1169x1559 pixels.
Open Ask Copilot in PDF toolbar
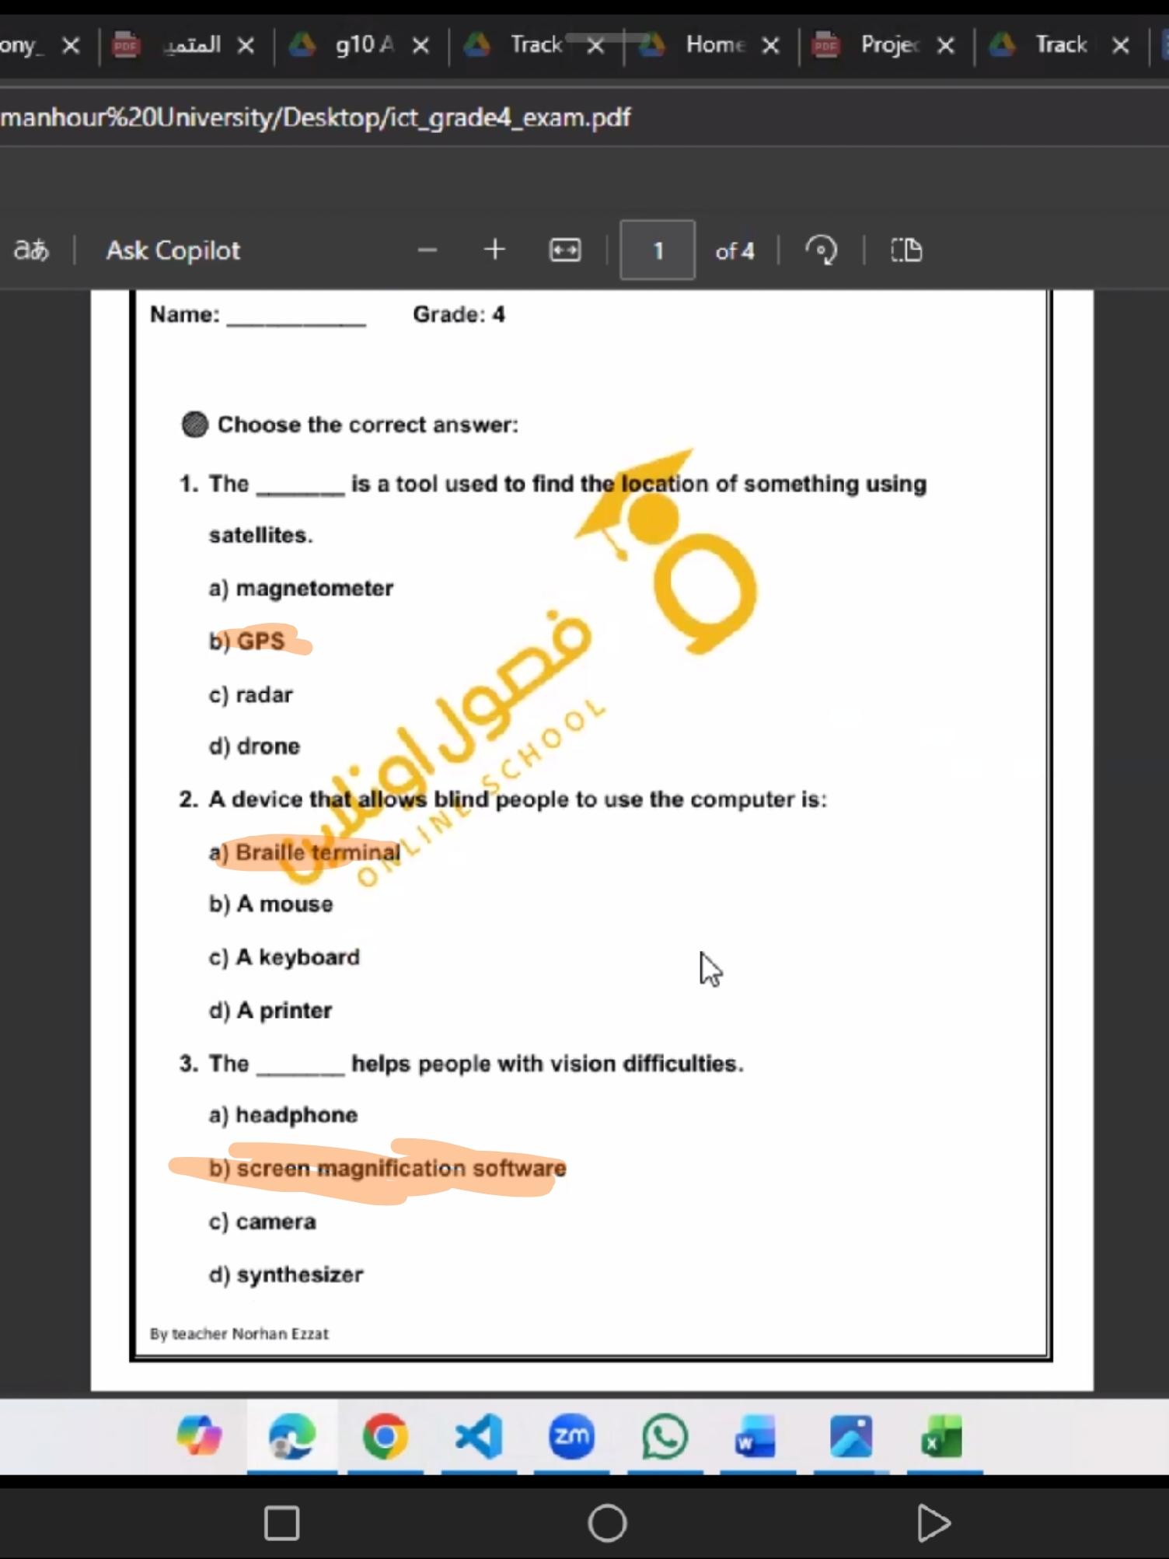173,250
